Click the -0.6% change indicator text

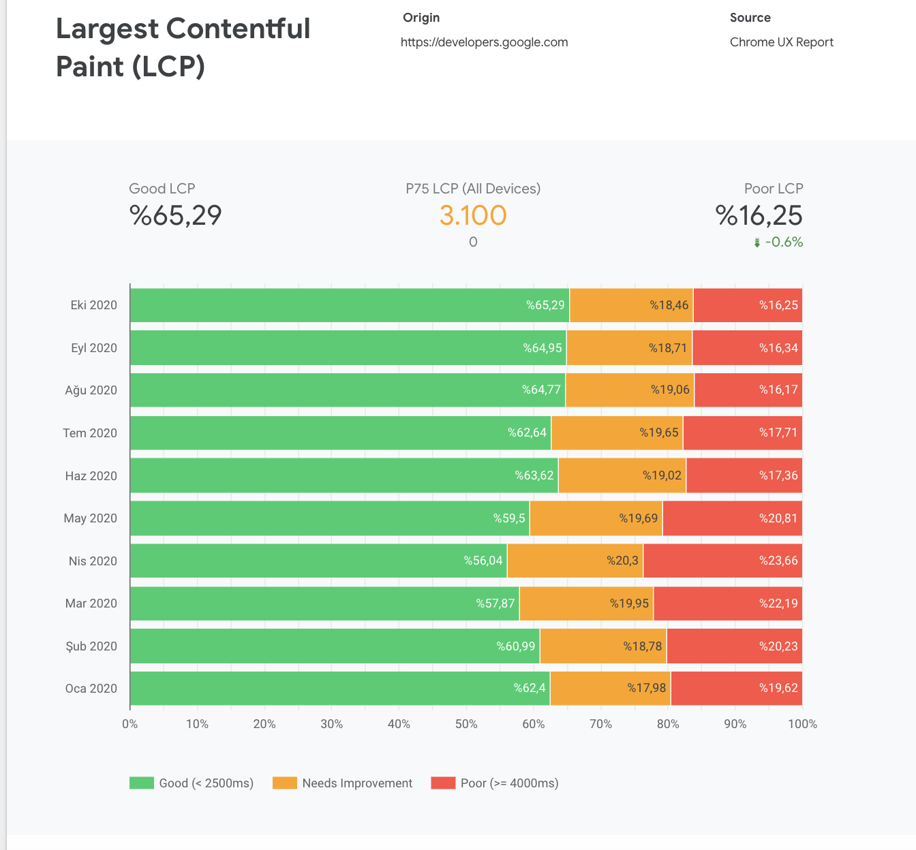(784, 242)
